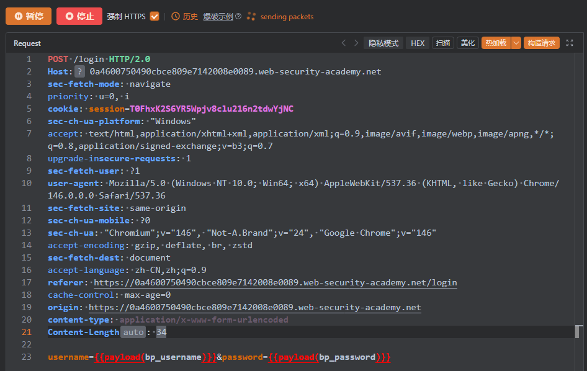Click the 热加载 hot reload button

point(495,43)
